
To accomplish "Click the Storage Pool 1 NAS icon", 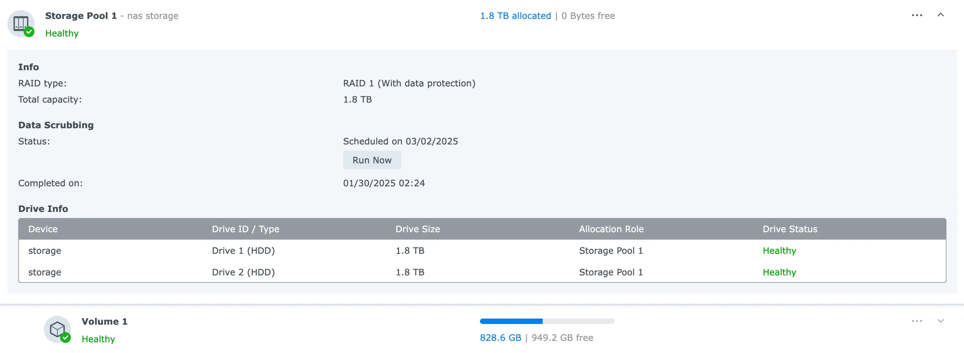I will (21, 23).
